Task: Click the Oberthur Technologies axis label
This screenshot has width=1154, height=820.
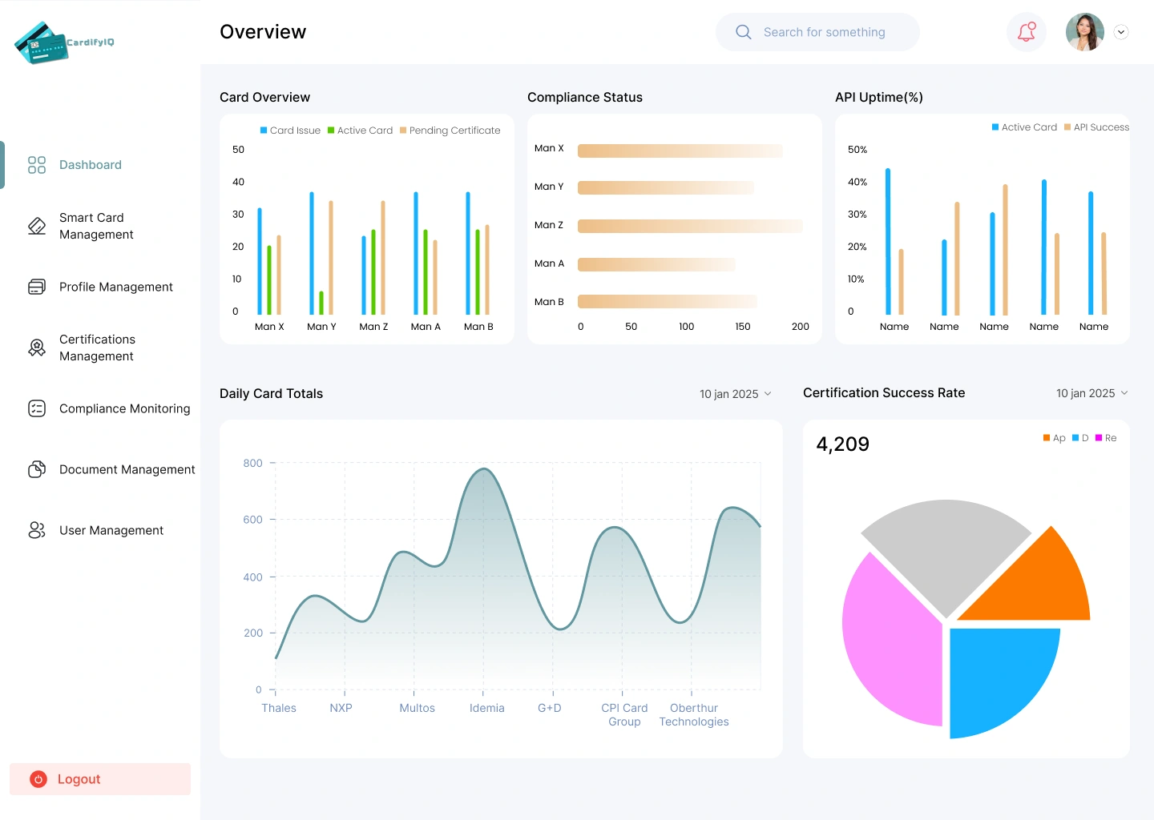Action: coord(694,715)
